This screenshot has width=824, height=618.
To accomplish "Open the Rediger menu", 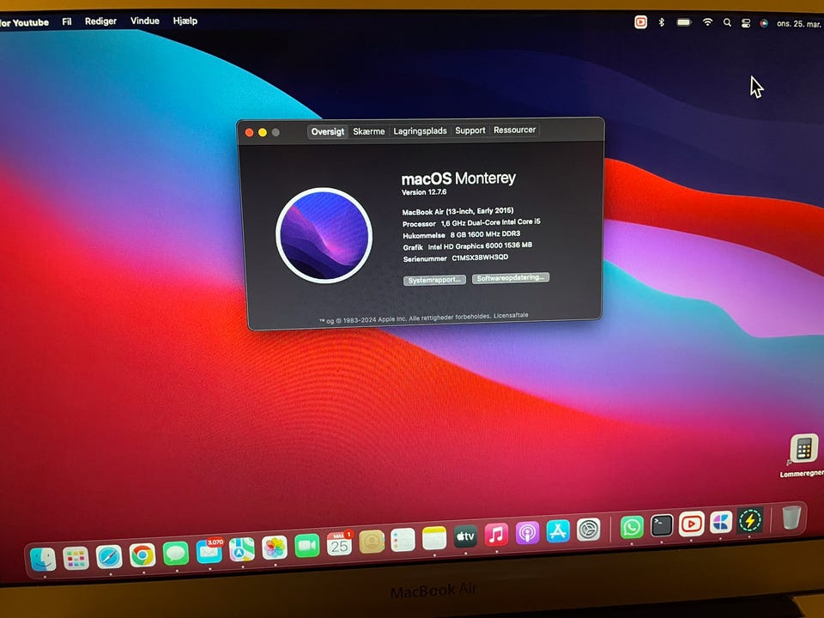I will [100, 21].
